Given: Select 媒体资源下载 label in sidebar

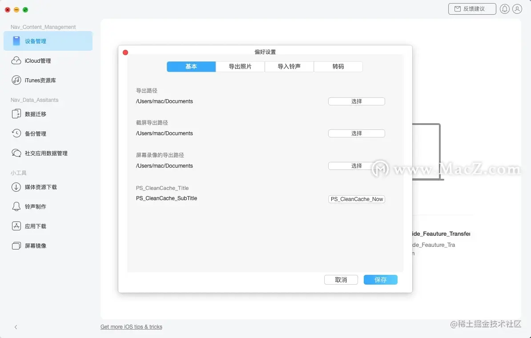Looking at the screenshot, I should coord(40,187).
